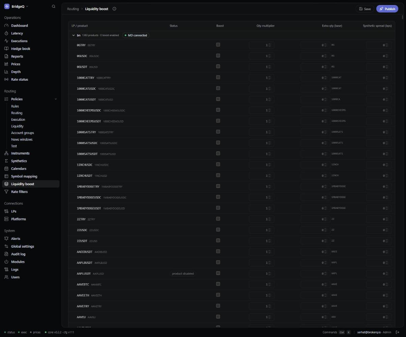Open the Account groups policy item
The height and width of the screenshot is (337, 406).
pos(22,133)
